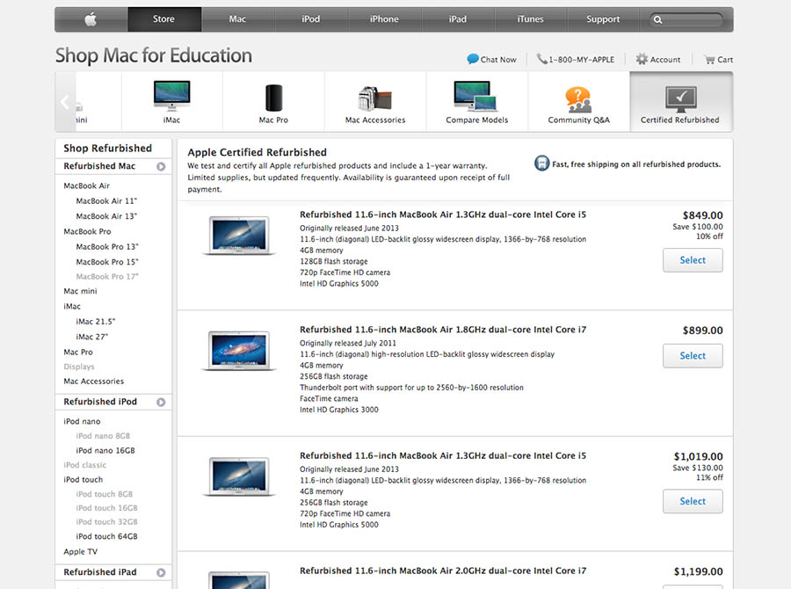
Task: Open iPod nano 16GB in sidebar
Action: click(105, 450)
